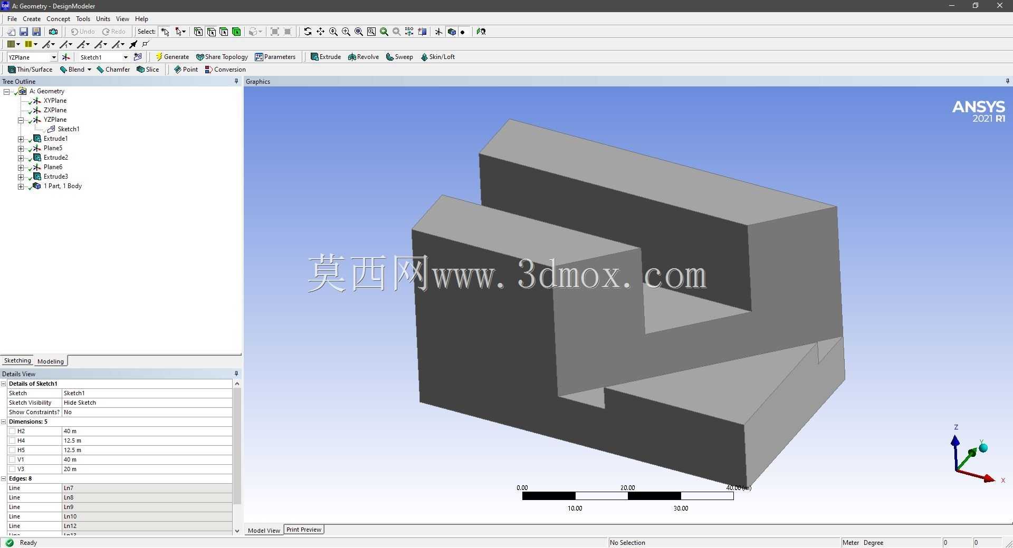Click the Extrude button
Viewport: 1013px width, 548px height.
click(x=326, y=57)
